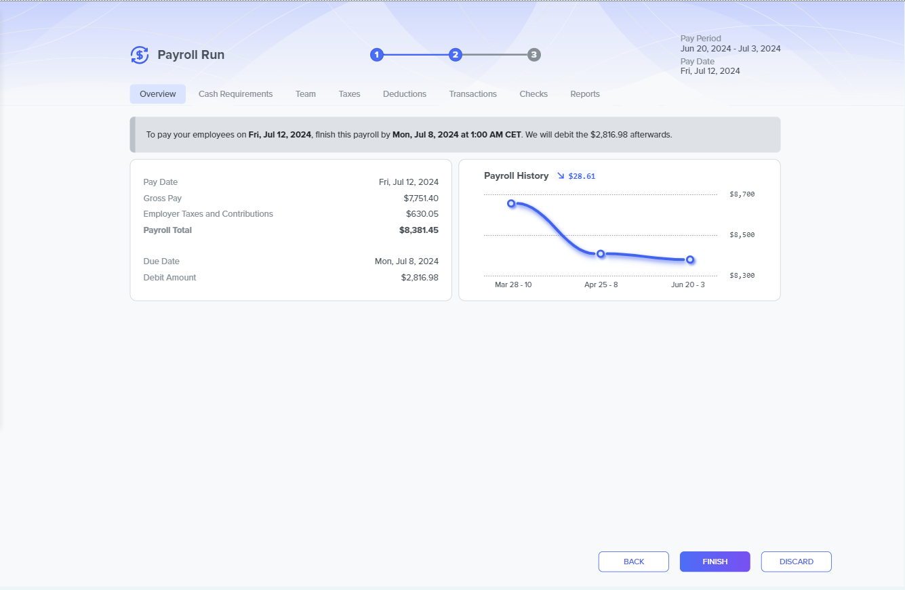Select the Apr 25 - 8 chart data point

[601, 253]
